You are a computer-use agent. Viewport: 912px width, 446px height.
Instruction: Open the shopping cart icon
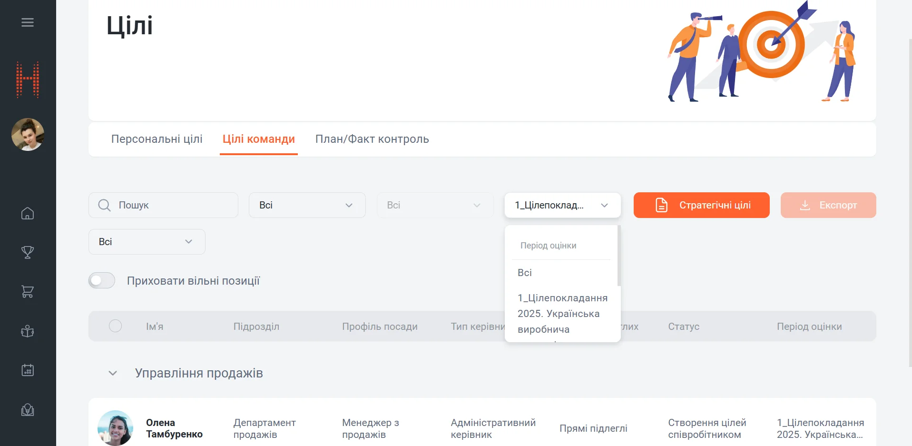tap(28, 292)
